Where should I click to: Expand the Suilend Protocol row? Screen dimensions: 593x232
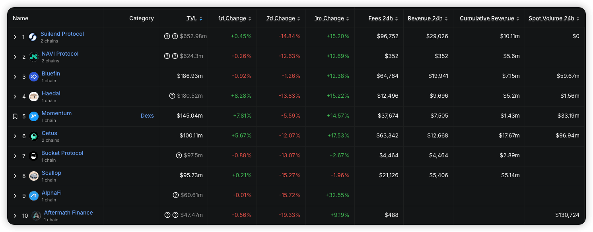click(15, 37)
